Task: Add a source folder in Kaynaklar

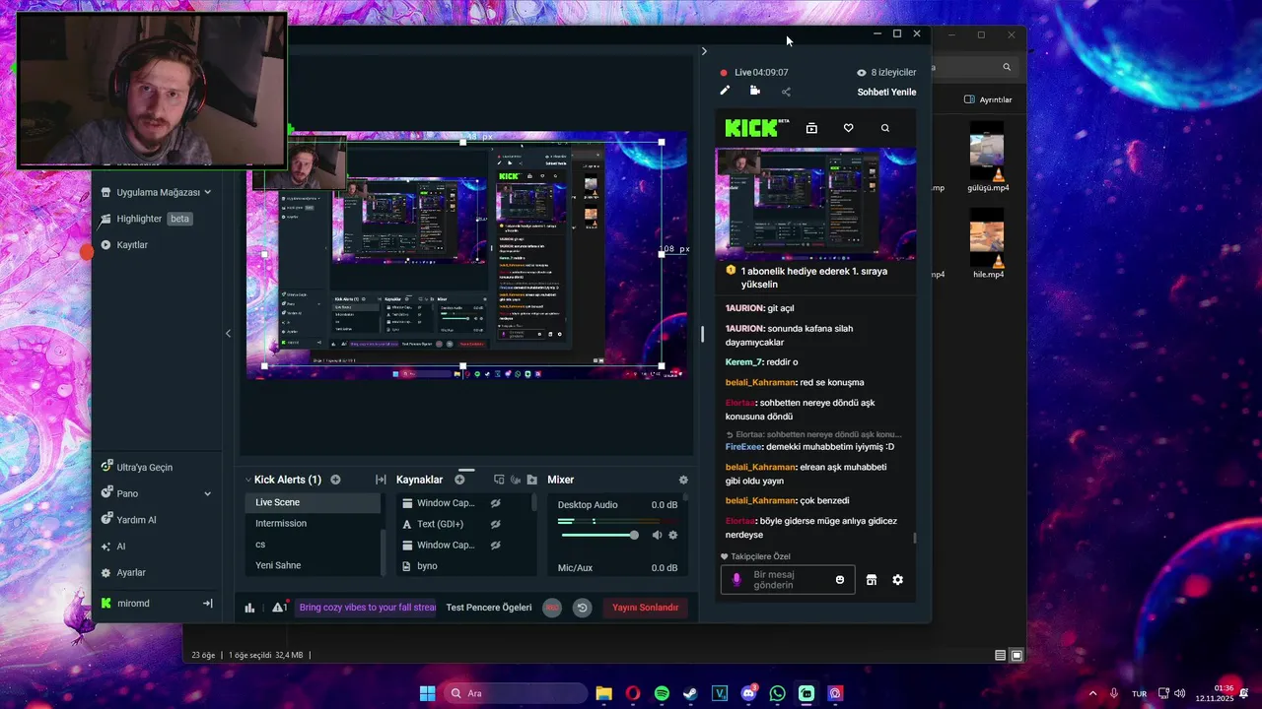Action: tap(532, 480)
